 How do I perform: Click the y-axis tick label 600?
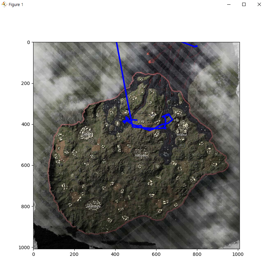[25, 165]
